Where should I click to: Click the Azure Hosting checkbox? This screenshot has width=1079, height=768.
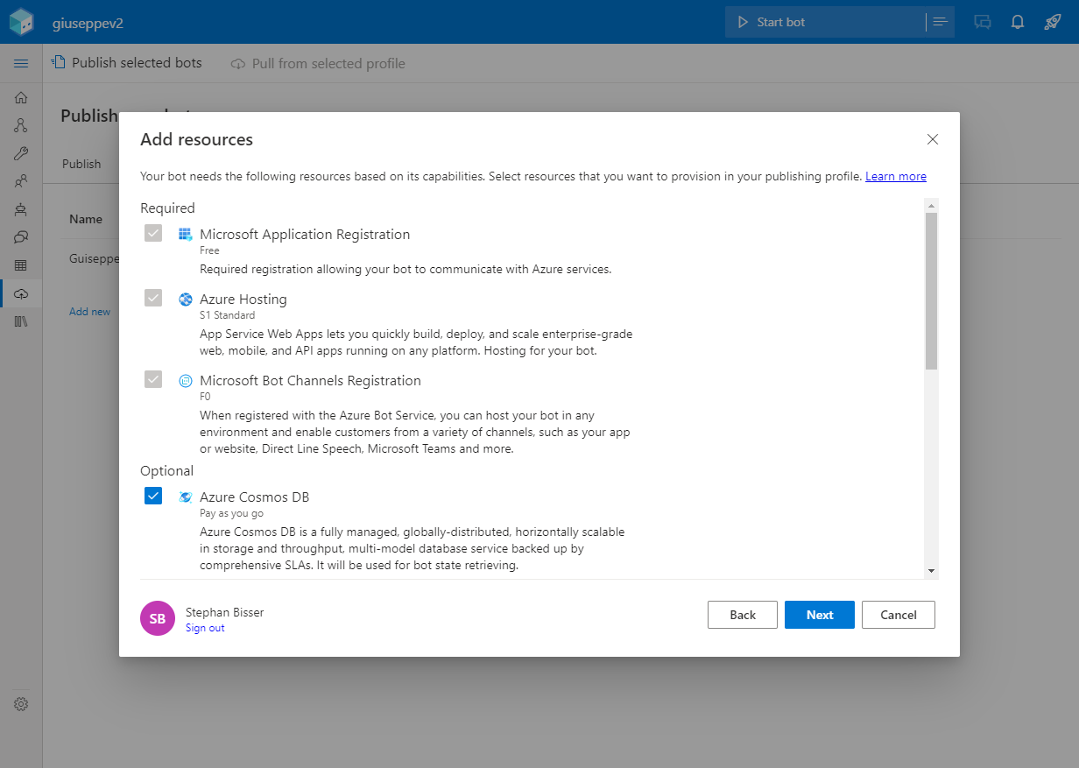153,298
